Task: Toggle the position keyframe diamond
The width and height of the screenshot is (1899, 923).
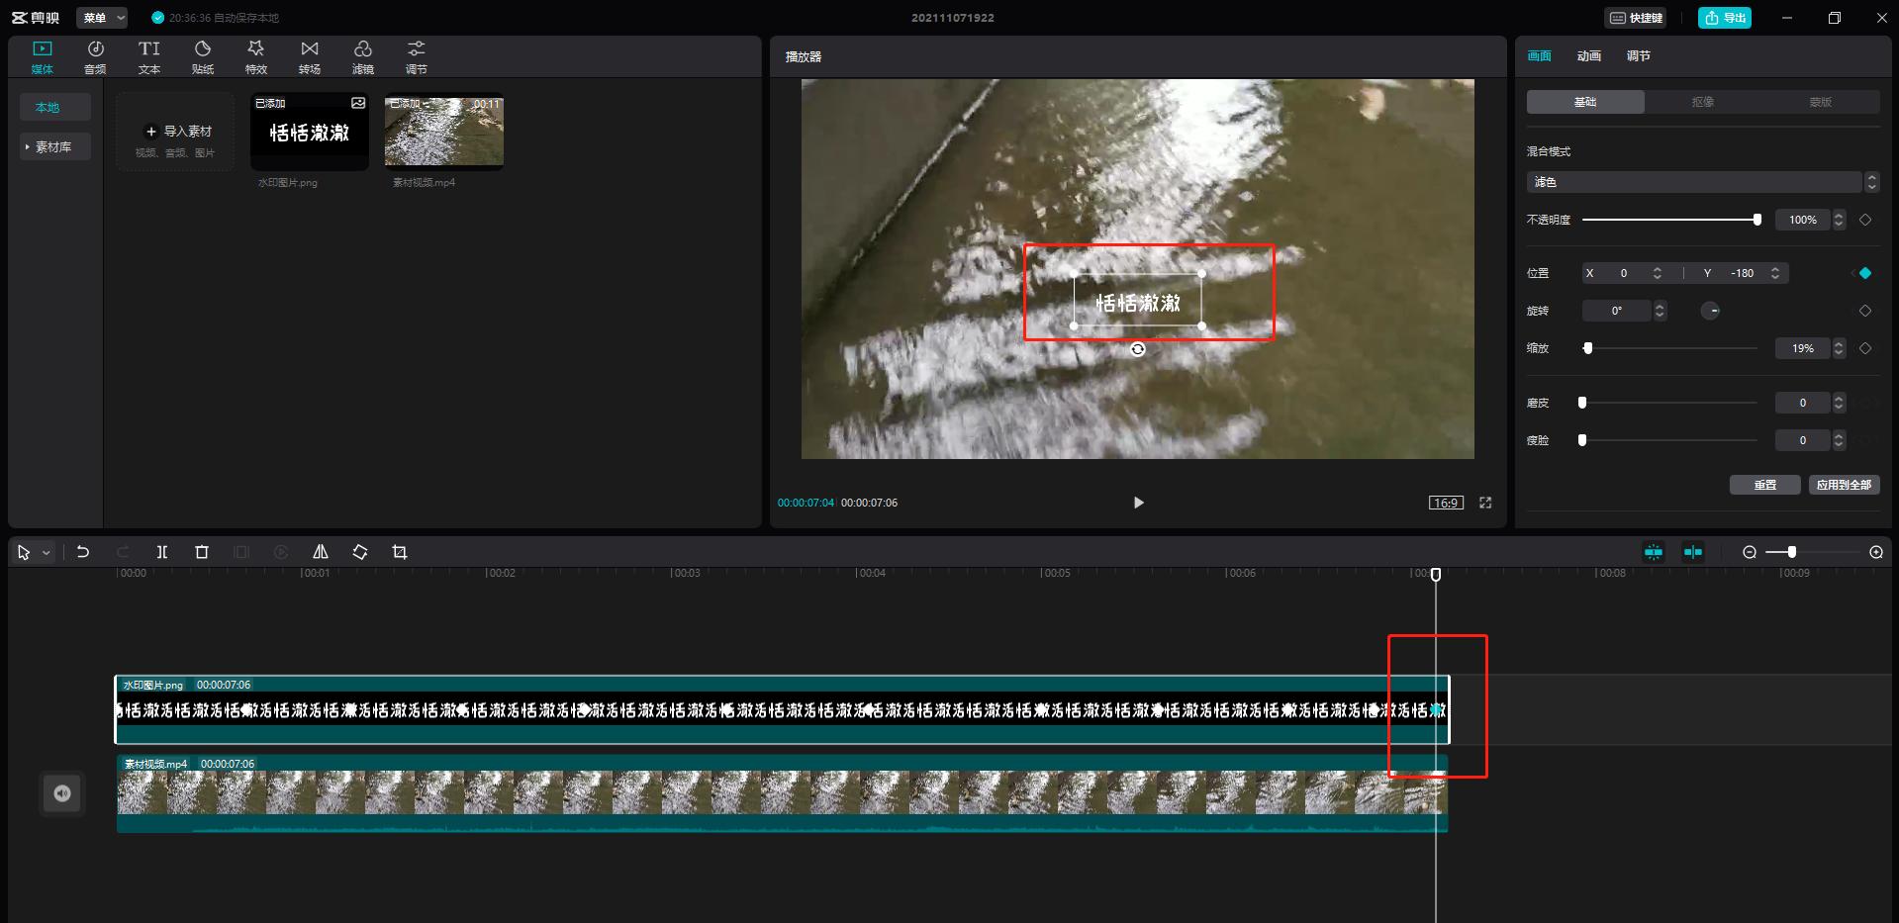Action: pos(1865,273)
